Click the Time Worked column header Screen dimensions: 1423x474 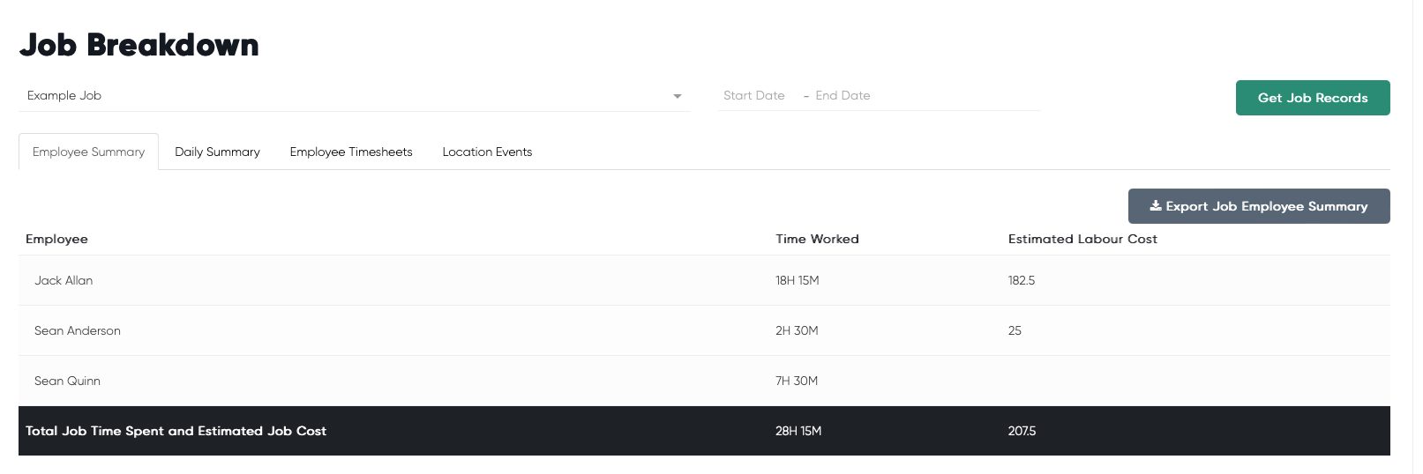point(817,239)
